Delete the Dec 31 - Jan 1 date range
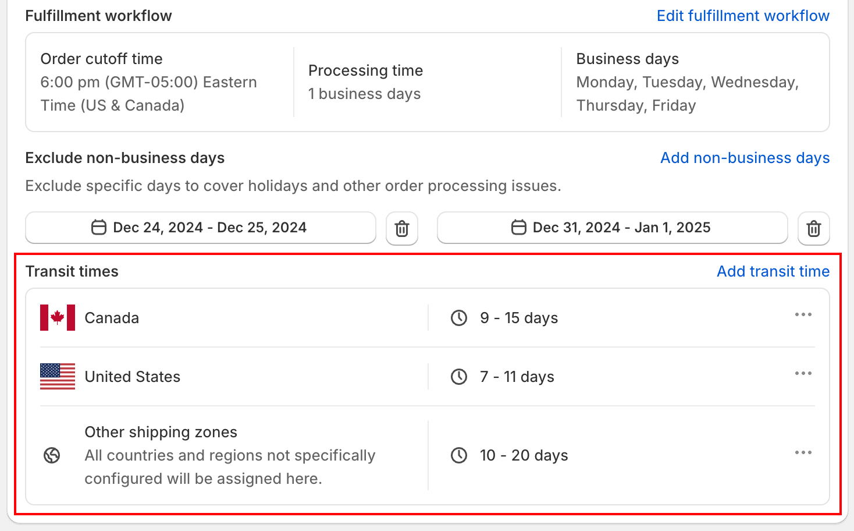Image resolution: width=854 pixels, height=531 pixels. [814, 228]
